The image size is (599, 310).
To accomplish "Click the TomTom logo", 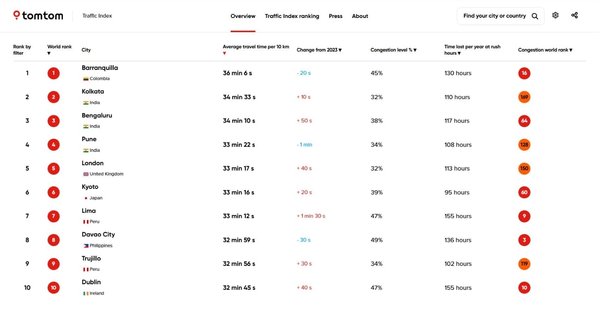I will (38, 15).
